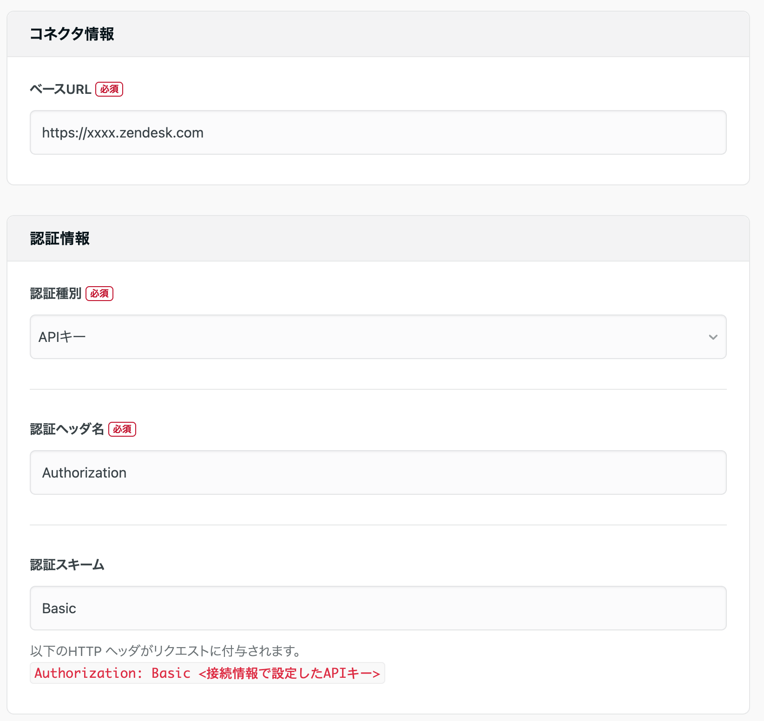Click the chevron on the authentication type selector
The height and width of the screenshot is (721, 764).
tap(714, 337)
